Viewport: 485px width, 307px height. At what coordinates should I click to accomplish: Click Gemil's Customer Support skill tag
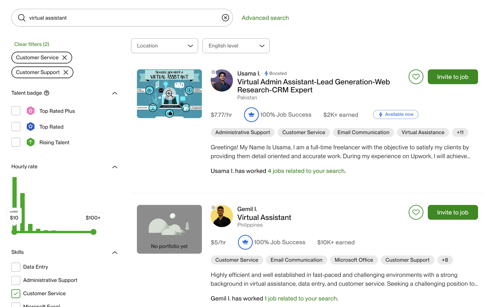tap(407, 260)
